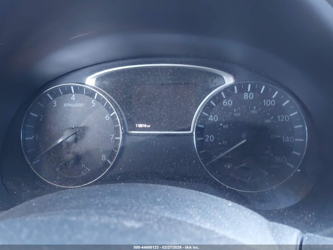This screenshot has width=333, height=250.
Task: Click the speedometer needle
Action: 226,152
